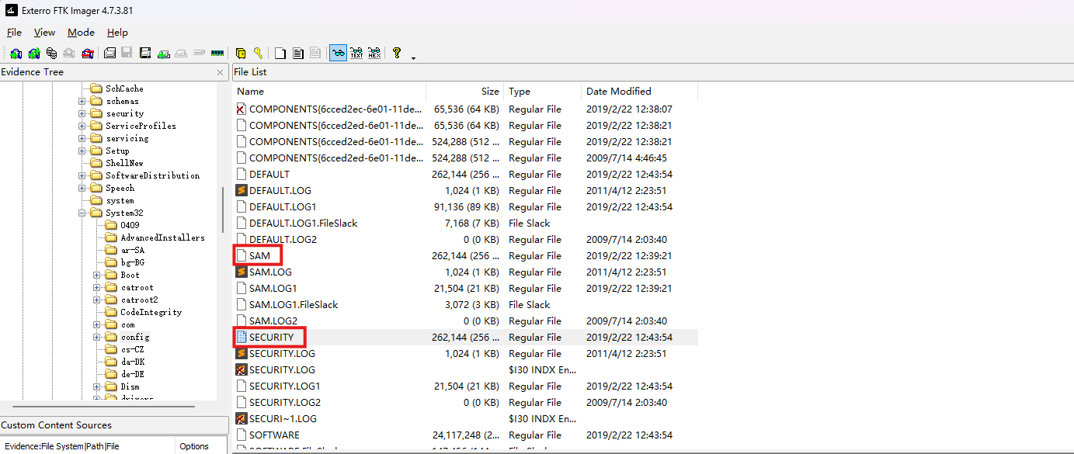The height and width of the screenshot is (454, 1074).
Task: Click Obtain Protected Files safe icon
Action: (x=241, y=54)
